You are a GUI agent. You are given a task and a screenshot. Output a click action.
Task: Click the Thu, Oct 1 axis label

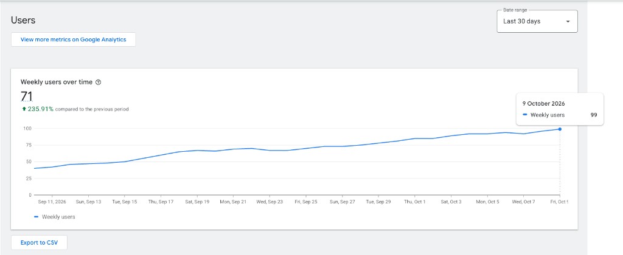pyautogui.click(x=414, y=202)
